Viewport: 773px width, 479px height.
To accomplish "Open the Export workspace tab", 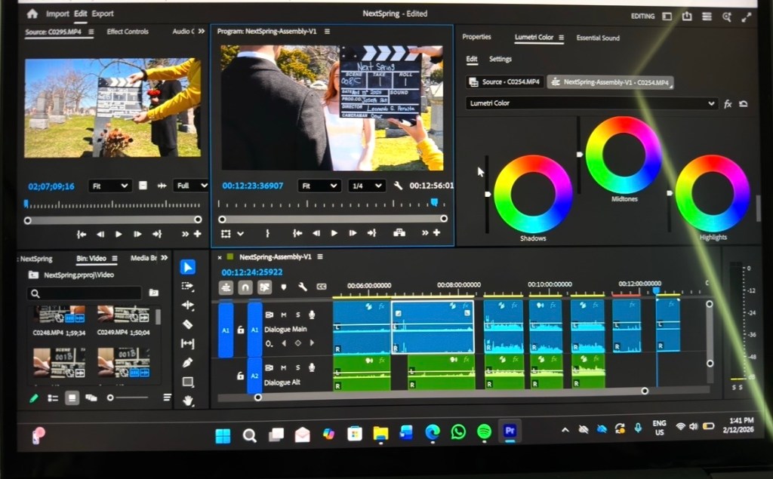I will (x=103, y=14).
